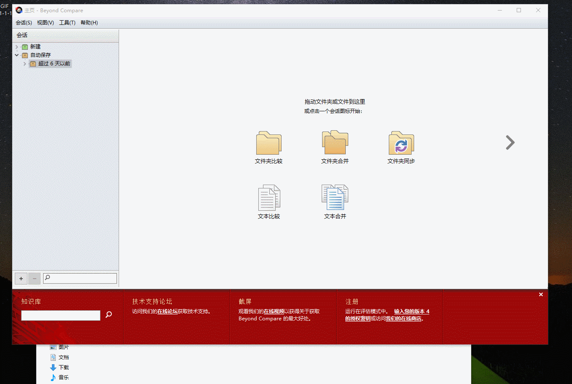
Task: Select the 新建 tree item label
Action: point(35,47)
